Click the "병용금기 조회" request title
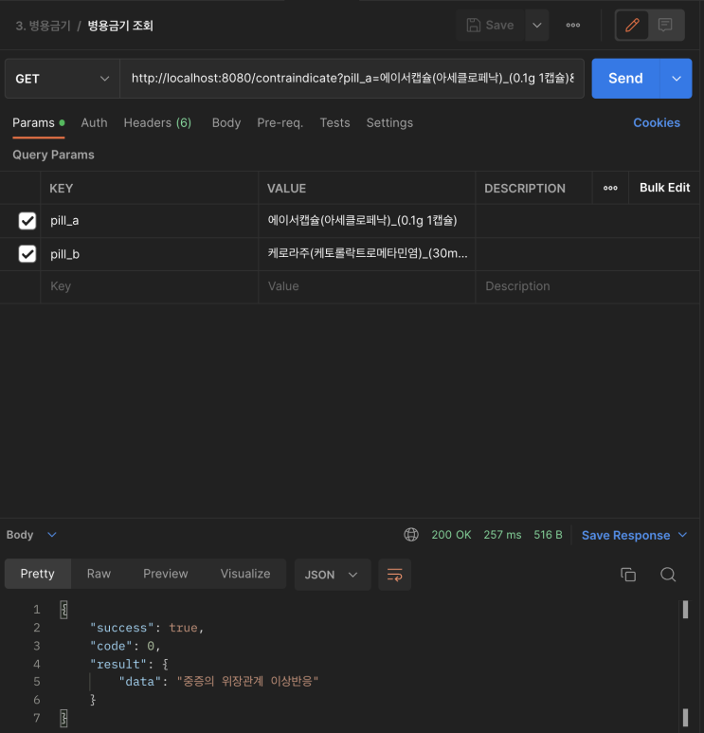This screenshot has height=733, width=704. (x=120, y=26)
